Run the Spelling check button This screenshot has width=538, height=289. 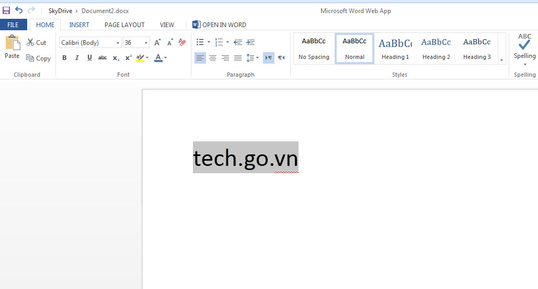[x=524, y=46]
